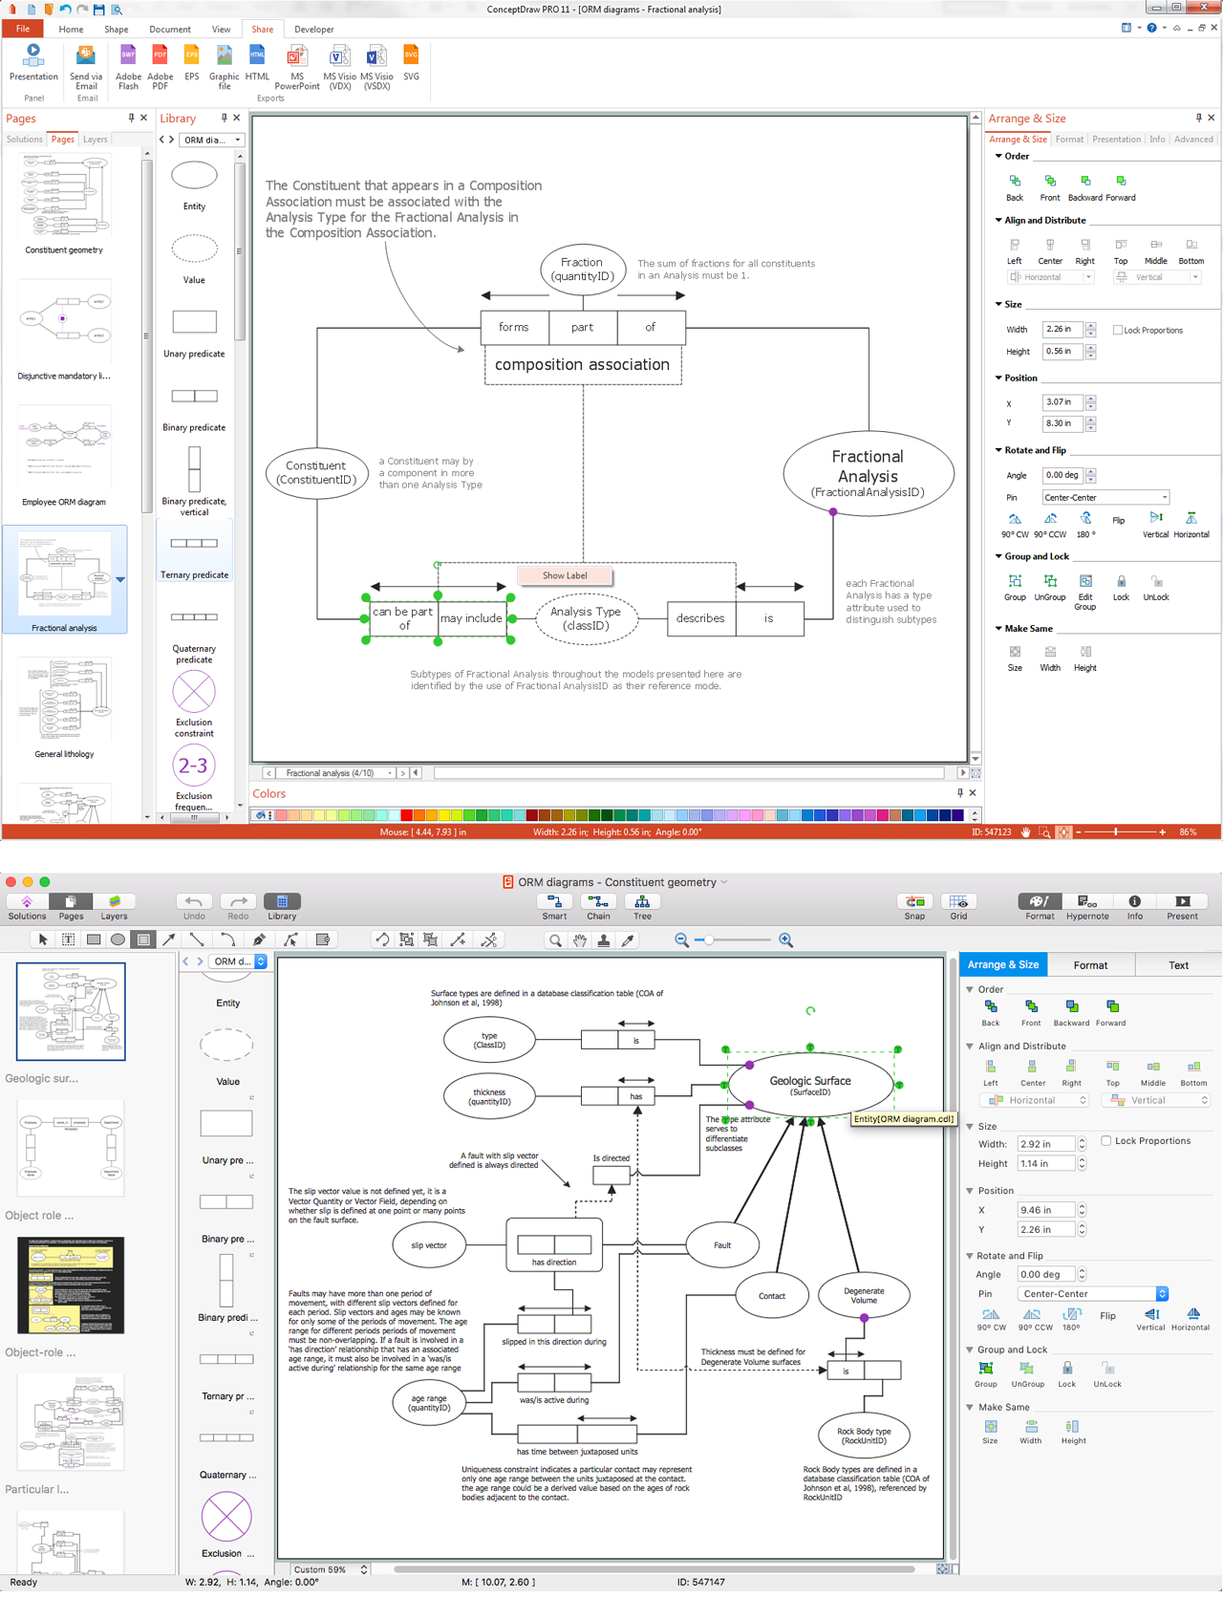Viewport: 1223px width, 1598px height.
Task: Click the Show Label button
Action: tap(565, 575)
